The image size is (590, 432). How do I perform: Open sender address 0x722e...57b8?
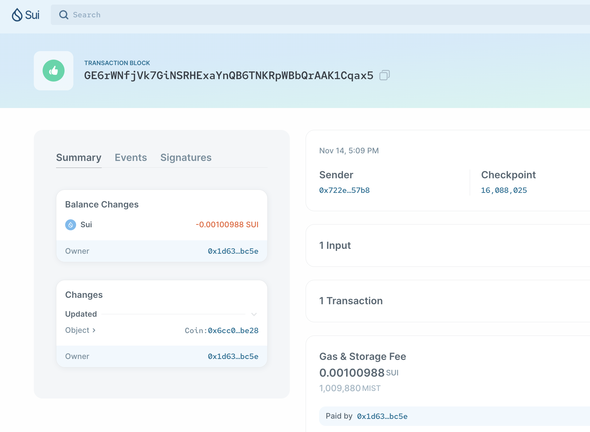click(x=344, y=190)
